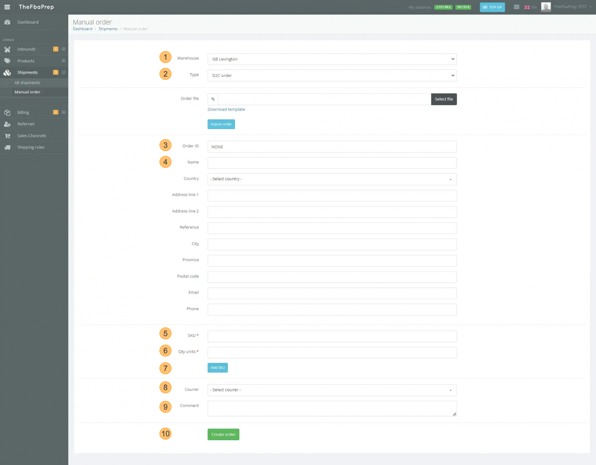
Task: Focus the Order ID input field
Action: (332, 147)
